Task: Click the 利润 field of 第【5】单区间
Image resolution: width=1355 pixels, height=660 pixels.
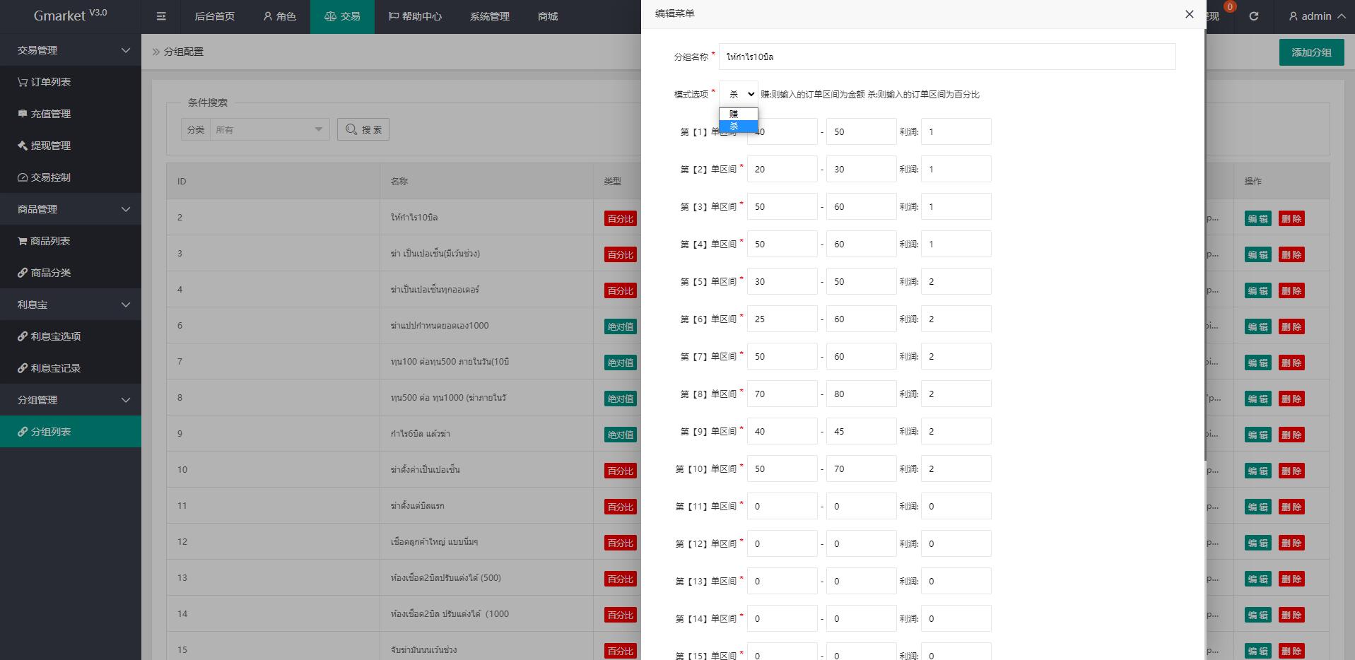Action: (956, 281)
